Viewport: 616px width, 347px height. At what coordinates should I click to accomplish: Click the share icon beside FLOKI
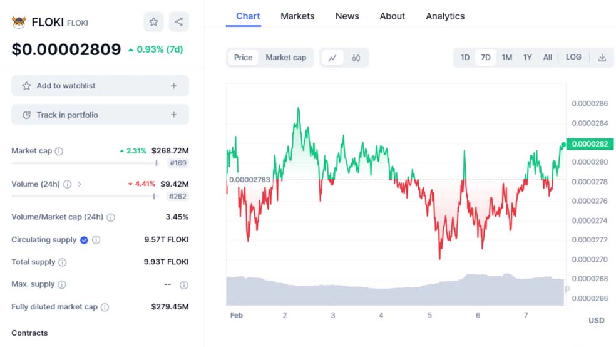pos(179,22)
